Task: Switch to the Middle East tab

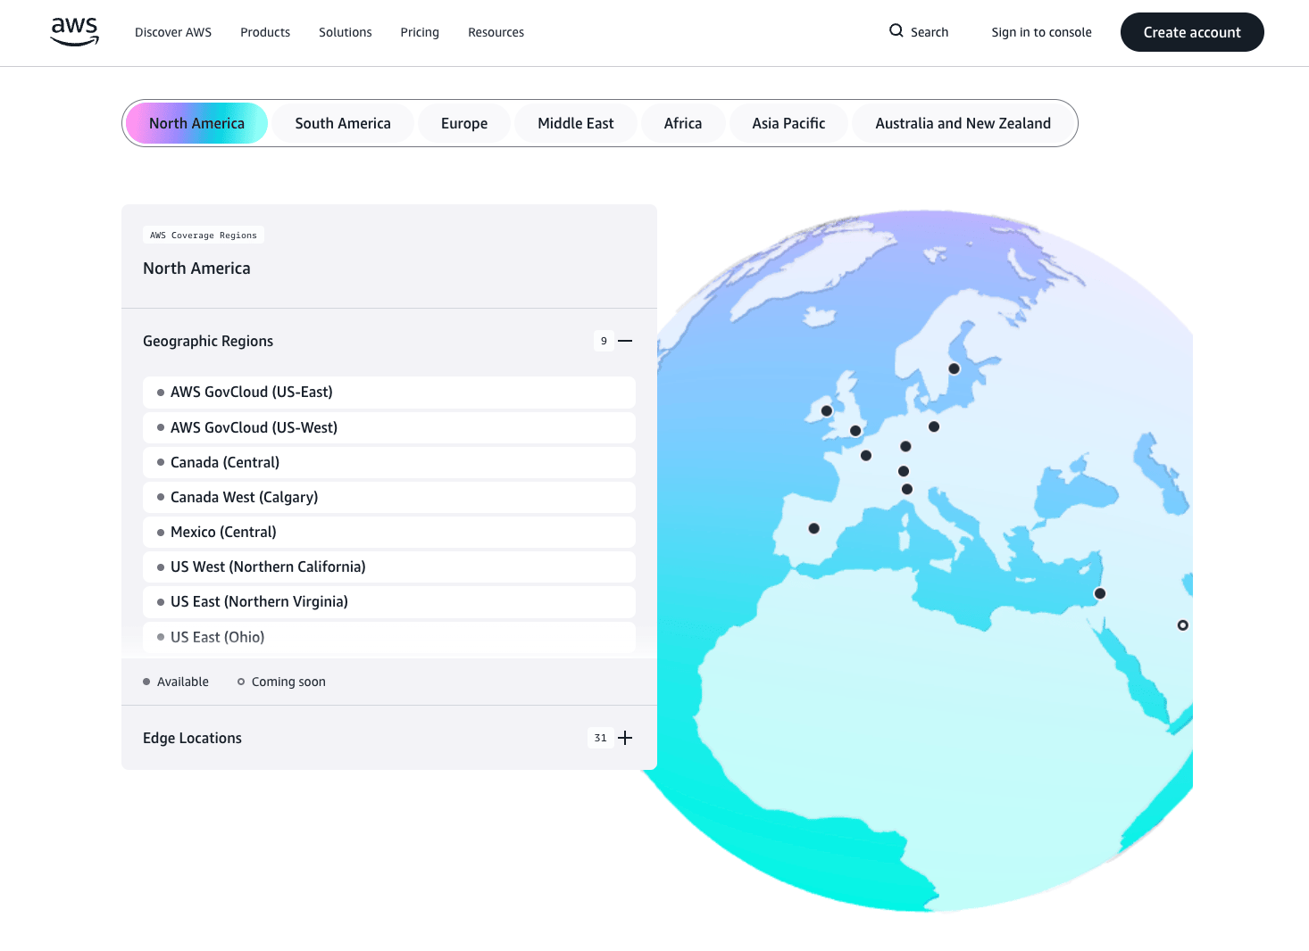Action: 576,123
